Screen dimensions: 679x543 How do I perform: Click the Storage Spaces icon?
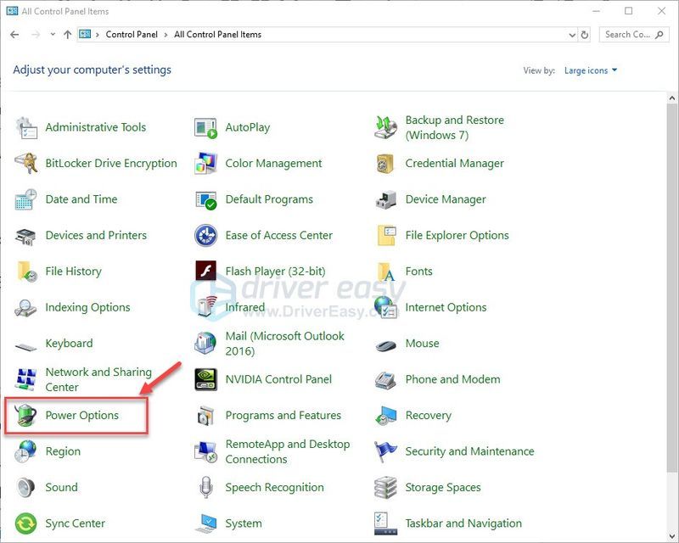385,488
